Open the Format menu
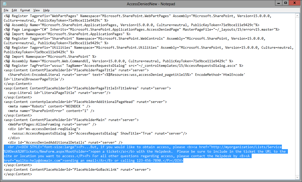The image size is (302, 182). coord(25,10)
